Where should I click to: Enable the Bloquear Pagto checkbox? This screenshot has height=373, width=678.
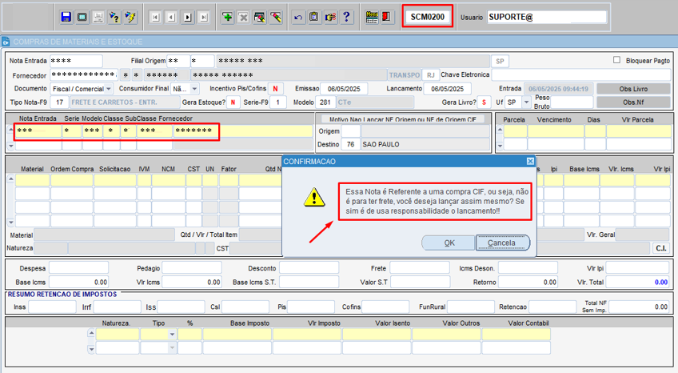616,60
